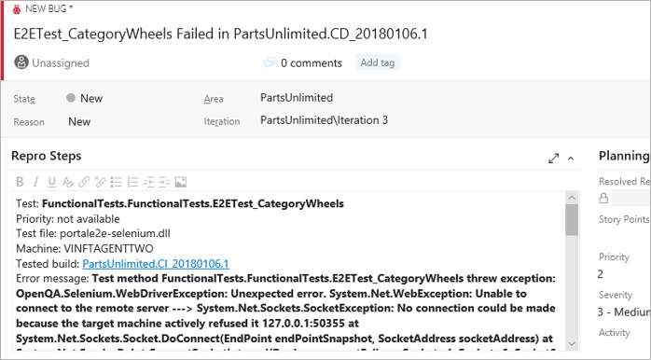Click the insert image icon

[x=181, y=182]
